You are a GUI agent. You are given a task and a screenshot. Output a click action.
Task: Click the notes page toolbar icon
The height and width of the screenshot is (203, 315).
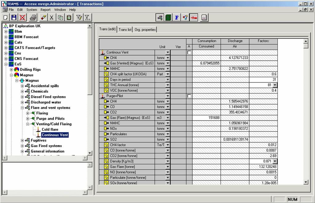(x=204, y=18)
